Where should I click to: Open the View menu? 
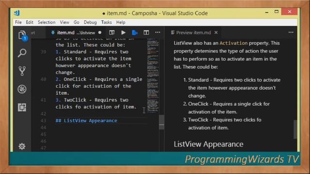(x=64, y=22)
